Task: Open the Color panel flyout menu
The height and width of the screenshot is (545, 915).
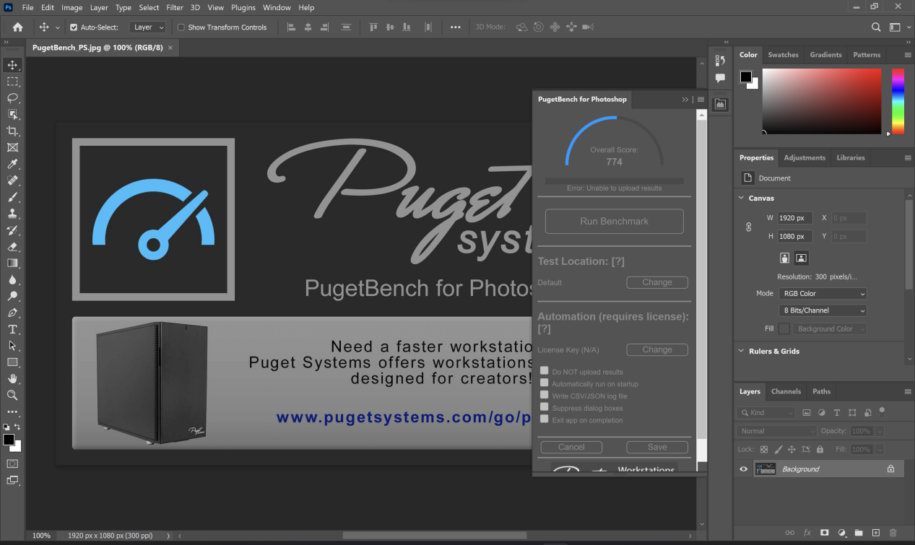Action: [x=908, y=55]
